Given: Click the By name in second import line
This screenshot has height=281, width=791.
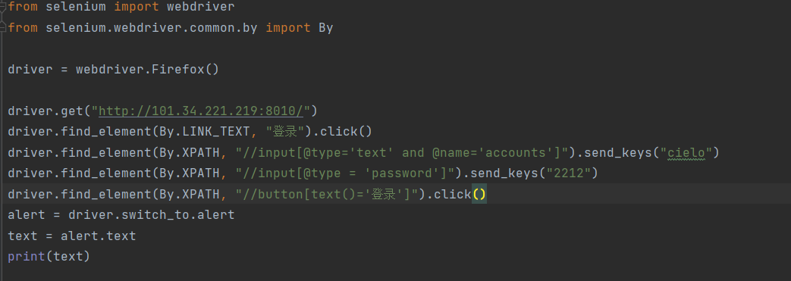Looking at the screenshot, I should pyautogui.click(x=326, y=28).
